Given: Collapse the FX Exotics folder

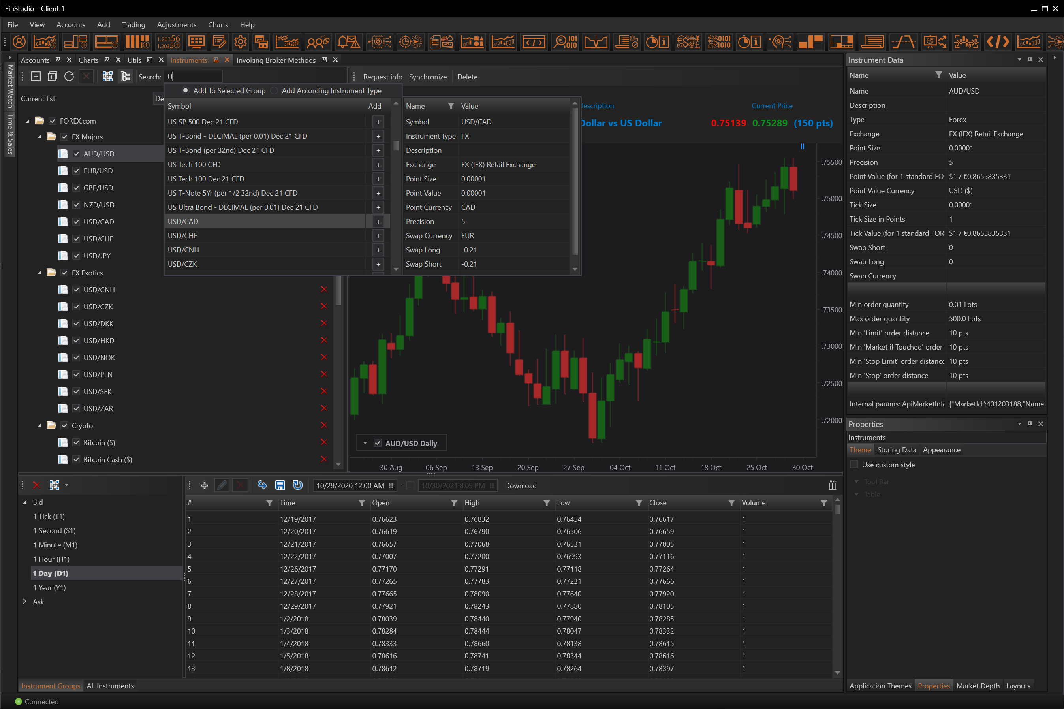Looking at the screenshot, I should (x=40, y=273).
